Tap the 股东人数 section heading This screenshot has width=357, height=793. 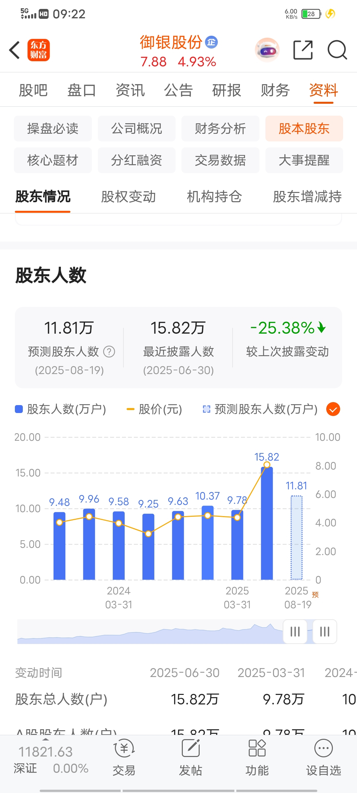51,275
